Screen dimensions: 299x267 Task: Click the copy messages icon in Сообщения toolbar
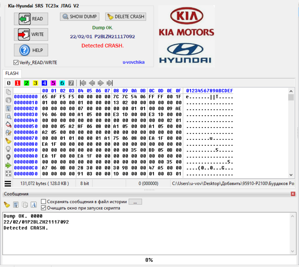click(25, 205)
